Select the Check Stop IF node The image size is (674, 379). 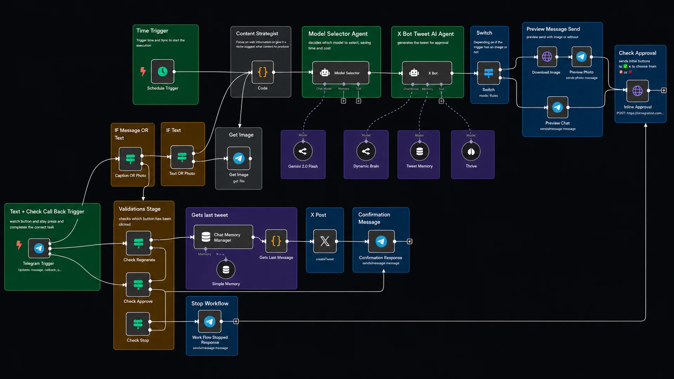coord(138,324)
